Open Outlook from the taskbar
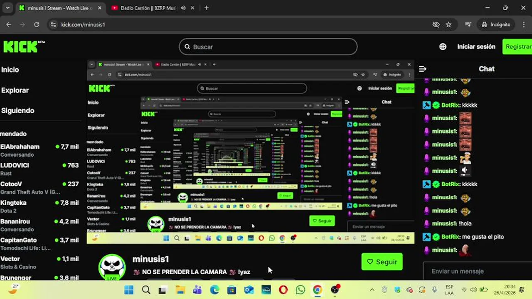The image size is (532, 299). tap(249, 290)
